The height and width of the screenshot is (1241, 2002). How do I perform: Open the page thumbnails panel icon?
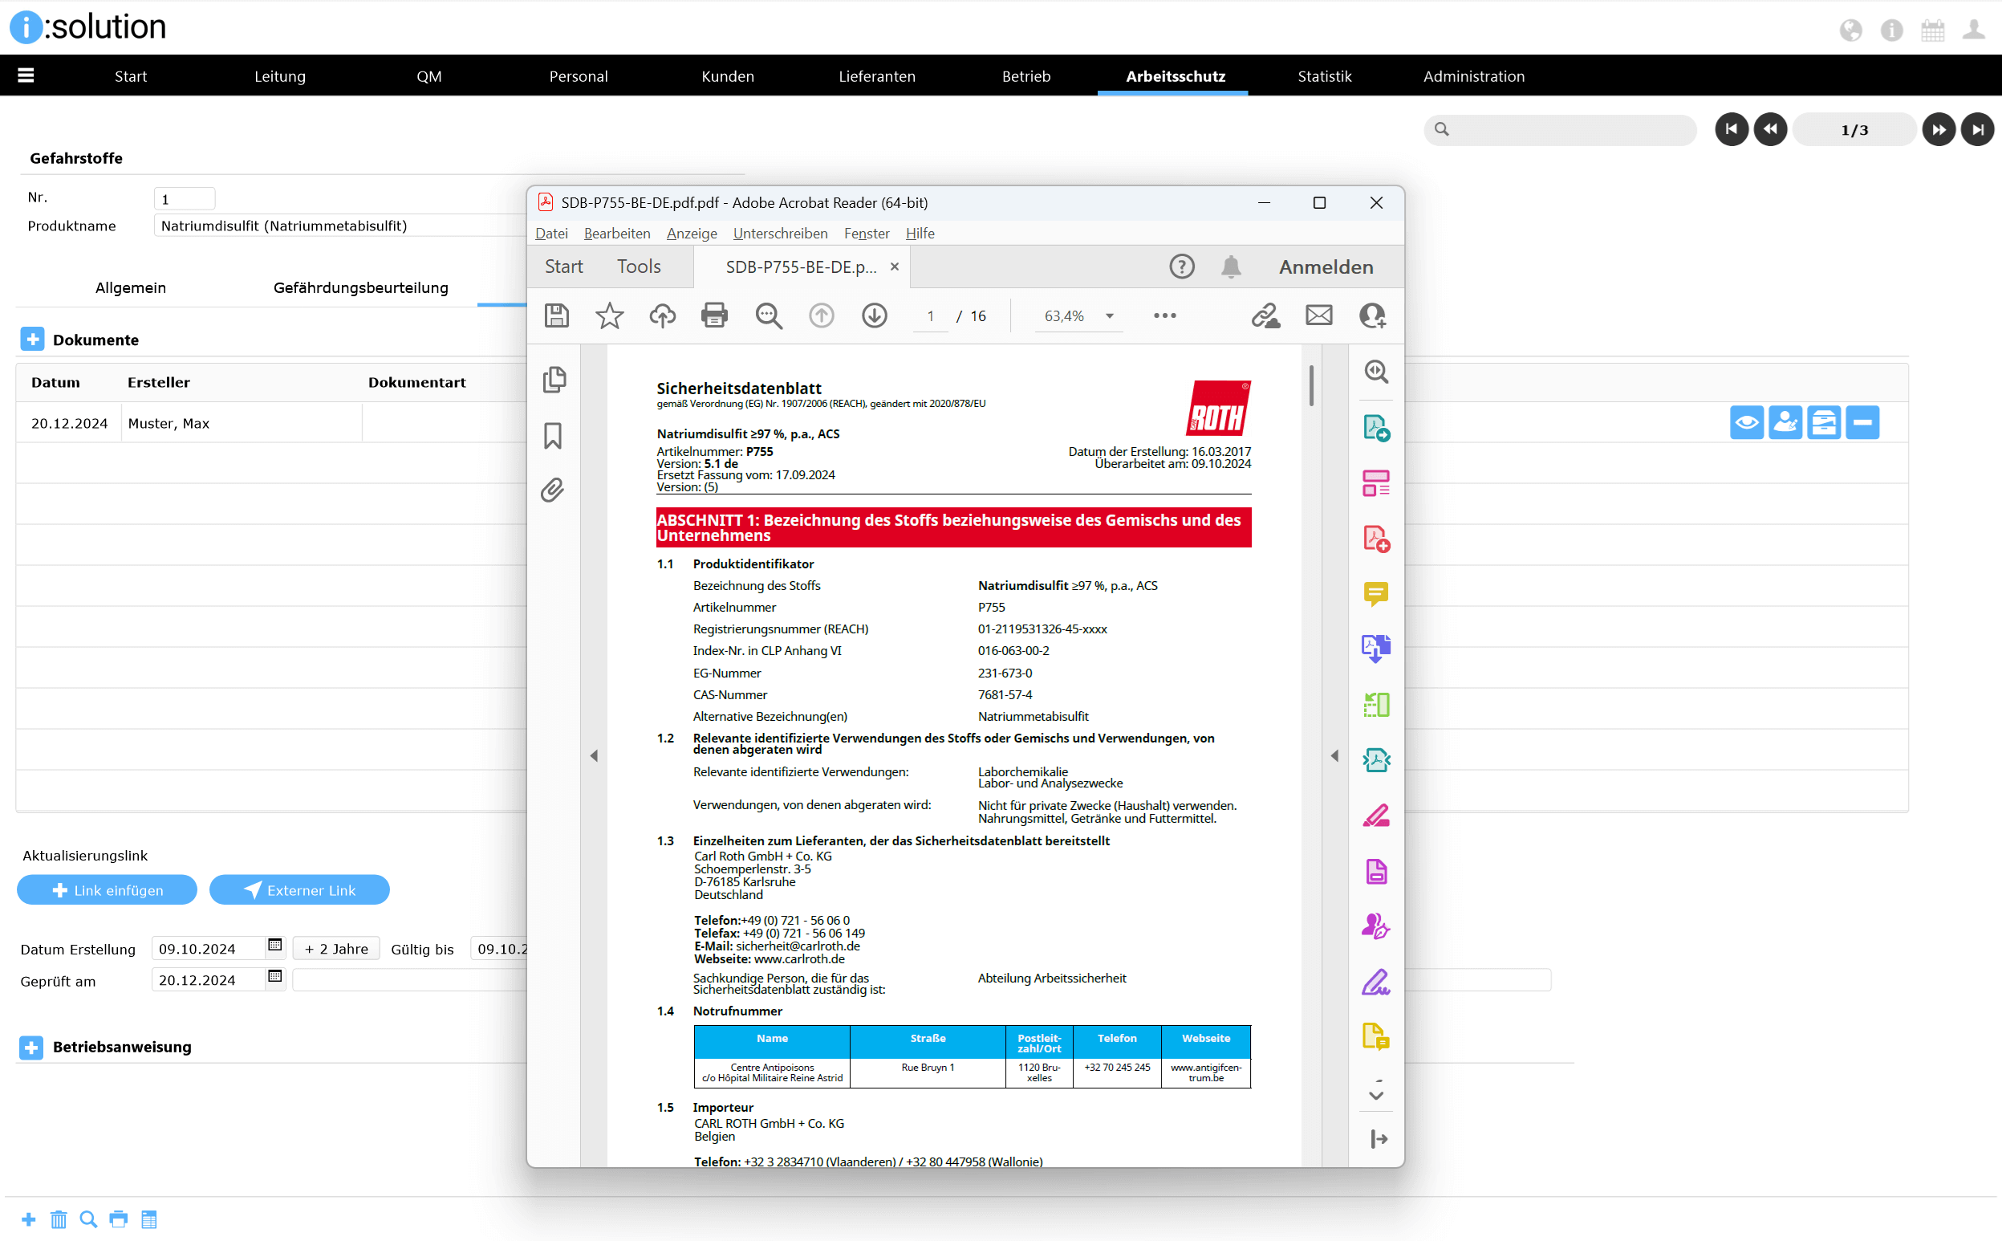(x=554, y=379)
